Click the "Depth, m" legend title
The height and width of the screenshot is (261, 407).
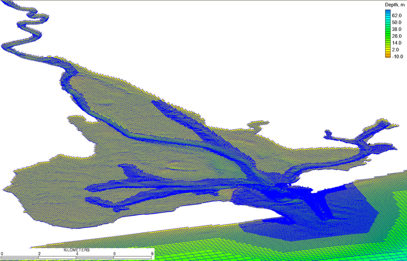click(x=395, y=5)
